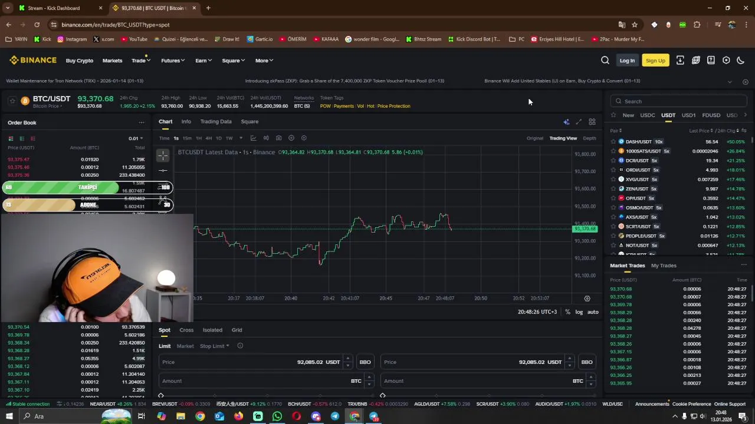The height and width of the screenshot is (424, 755).
Task: Click the buy side BBO button
Action: (365, 362)
